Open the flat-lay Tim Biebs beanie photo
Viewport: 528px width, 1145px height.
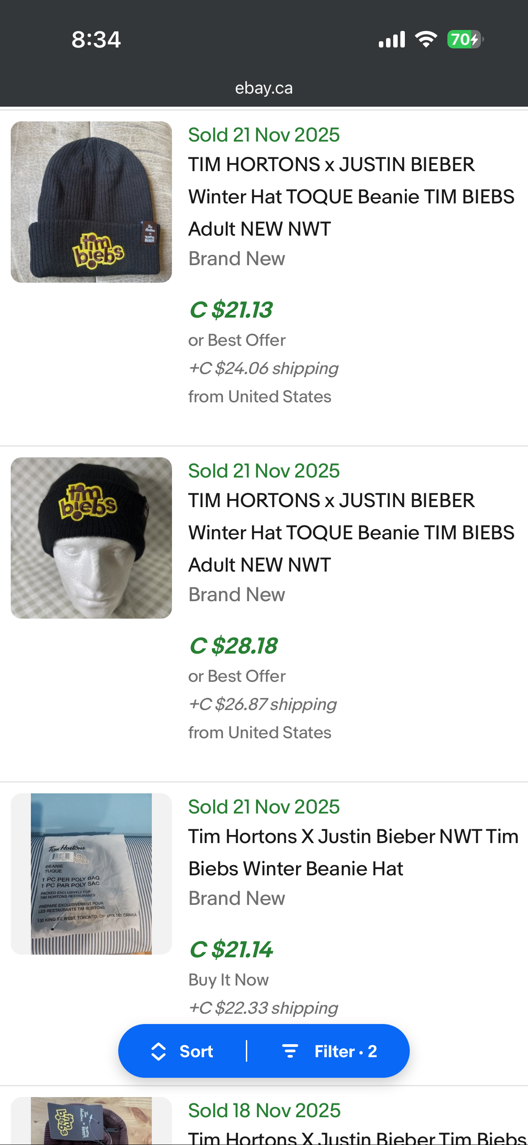pos(91,202)
